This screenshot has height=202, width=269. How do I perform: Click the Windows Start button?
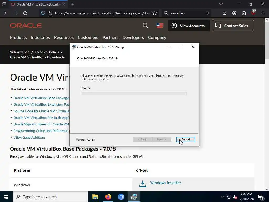coord(6,197)
